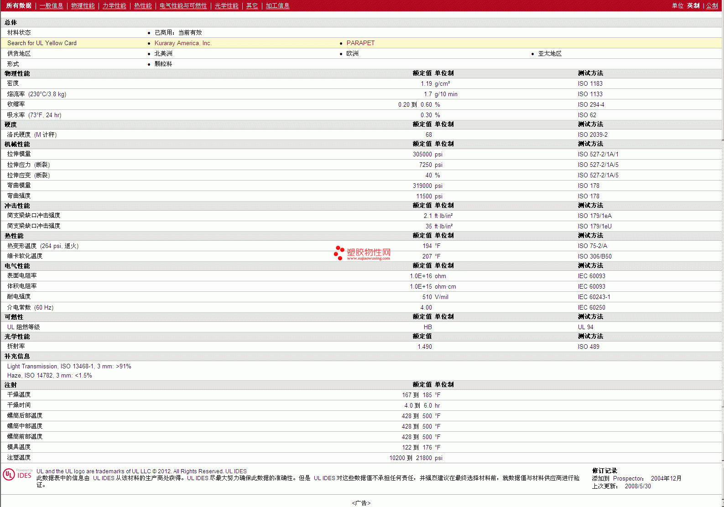
Task: Select the IEC 60250 test method
Action: pos(591,307)
